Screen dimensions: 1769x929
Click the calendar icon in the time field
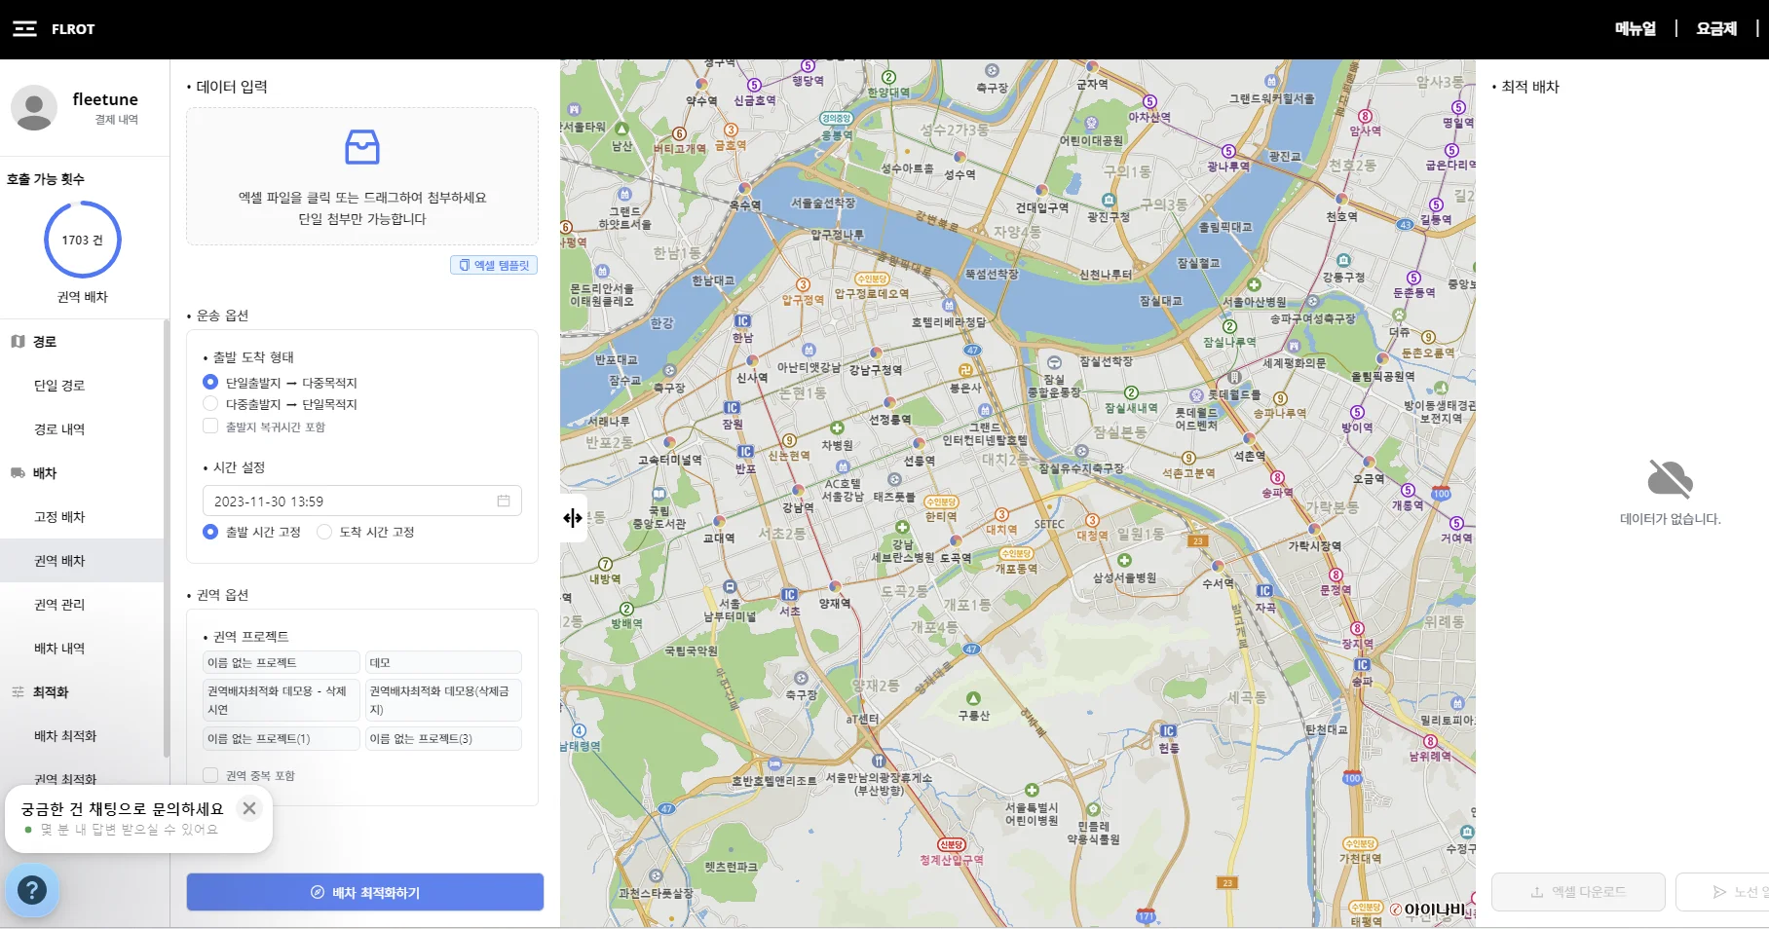pos(504,501)
